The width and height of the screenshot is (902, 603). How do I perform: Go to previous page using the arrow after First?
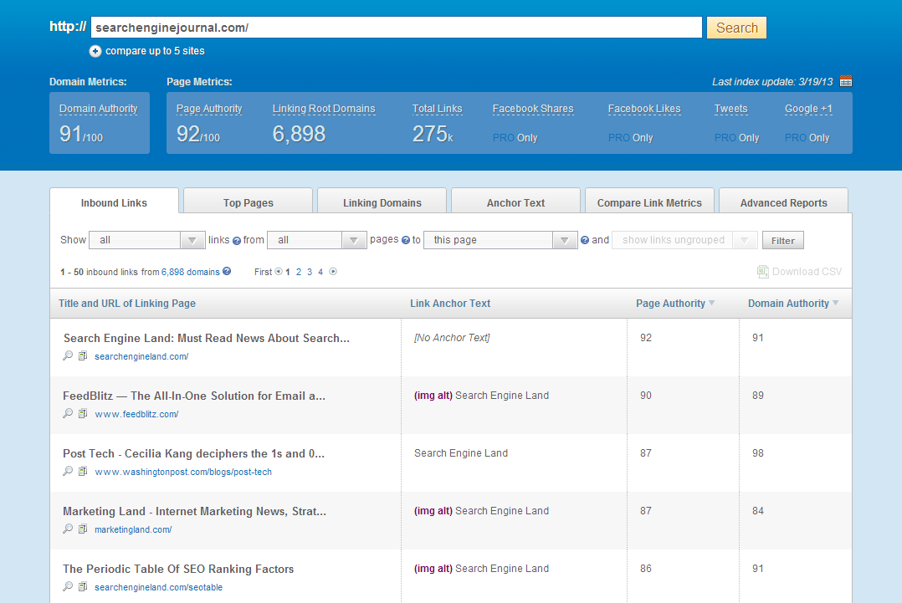click(x=279, y=271)
